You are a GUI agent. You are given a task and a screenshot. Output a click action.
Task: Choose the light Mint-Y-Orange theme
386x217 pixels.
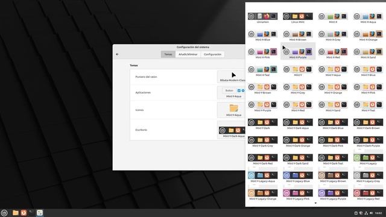pos(333,89)
